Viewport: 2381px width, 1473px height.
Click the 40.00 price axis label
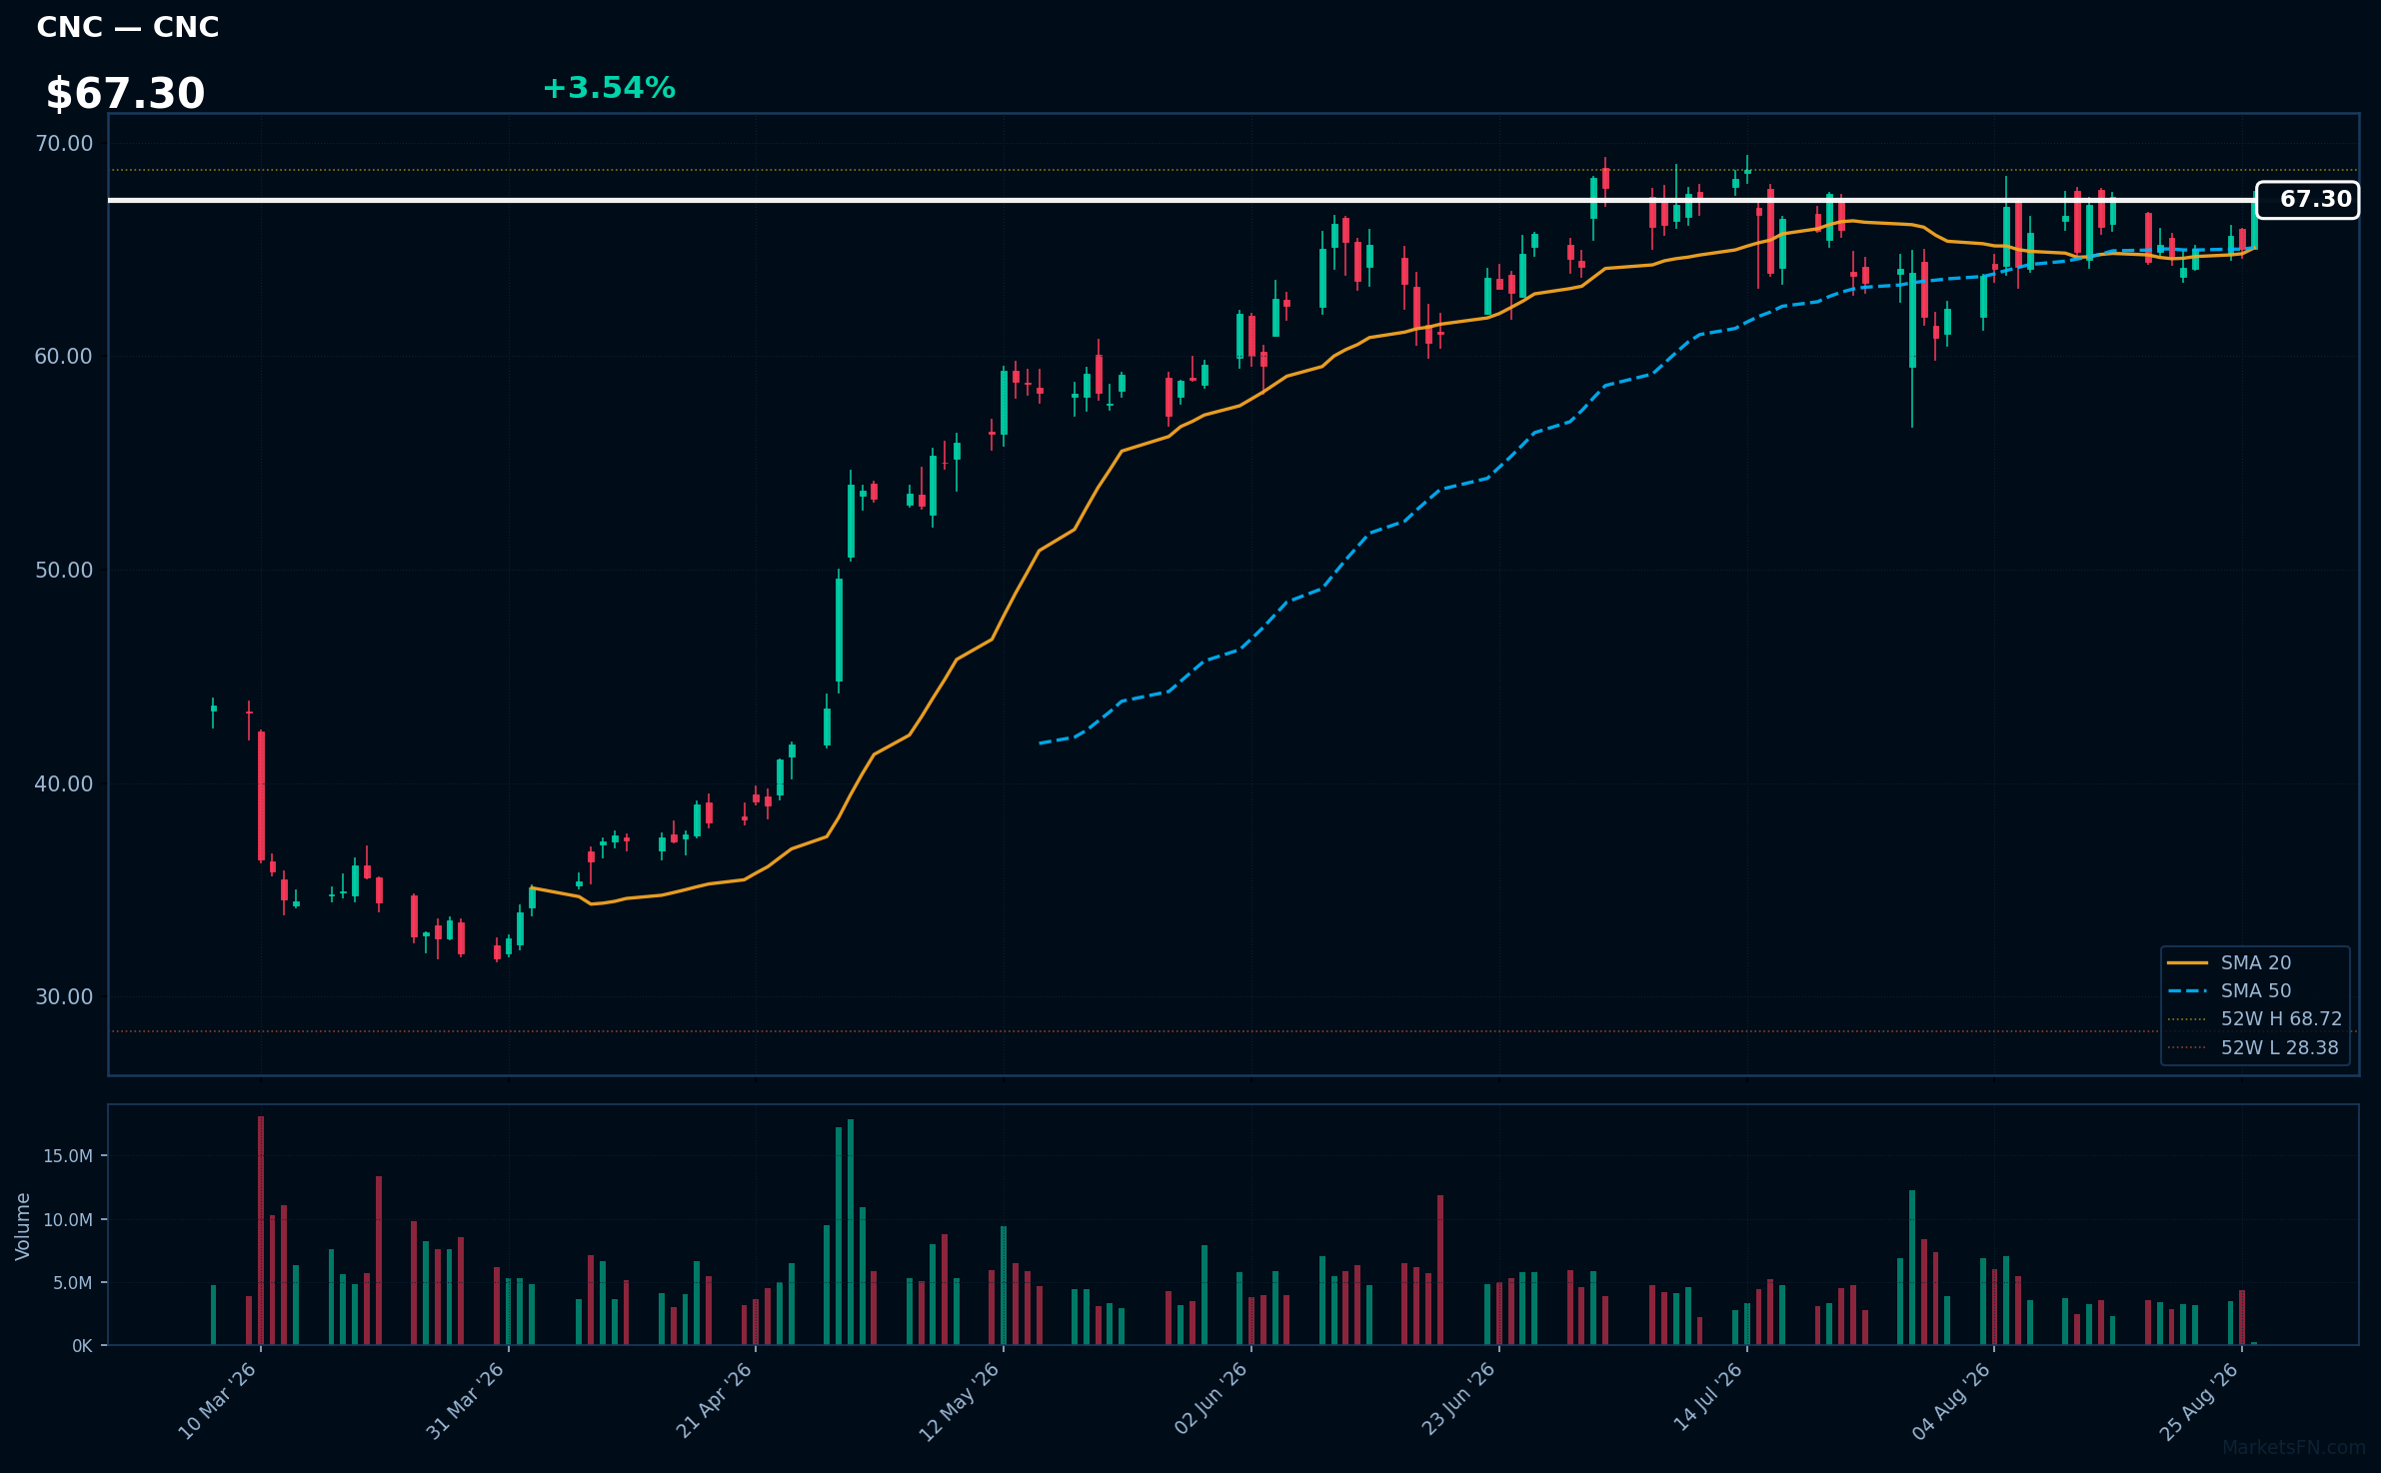click(x=64, y=783)
